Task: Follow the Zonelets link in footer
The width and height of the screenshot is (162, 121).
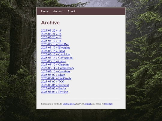Action: click(88, 104)
